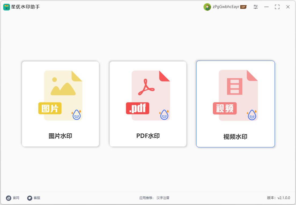Open the 图片水印 image watermark card
296x205 pixels.
[x=60, y=104]
